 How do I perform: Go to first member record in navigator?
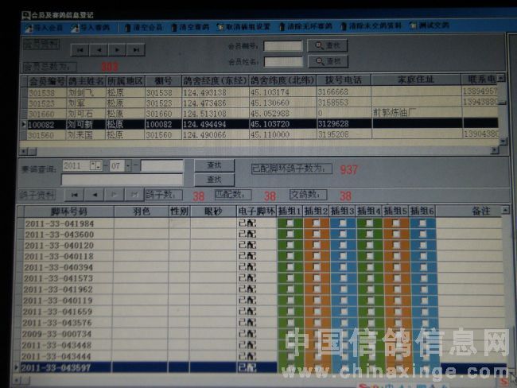tap(79, 49)
